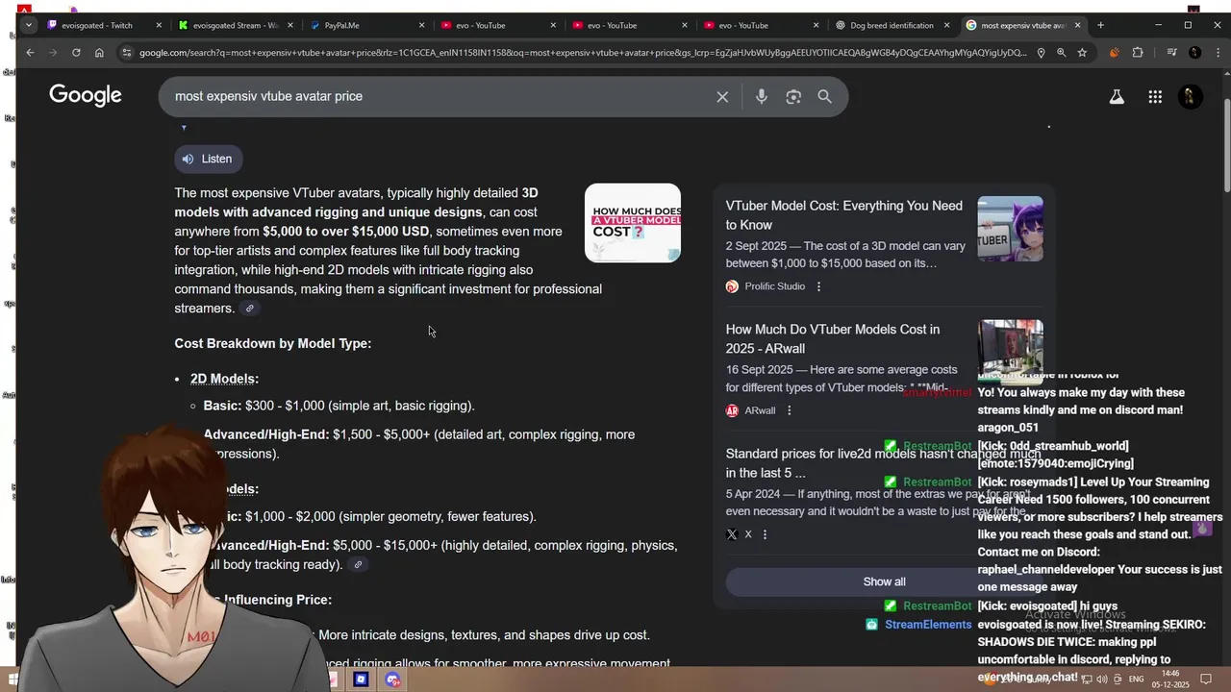Open more options for Prolific Studio result

818,286
